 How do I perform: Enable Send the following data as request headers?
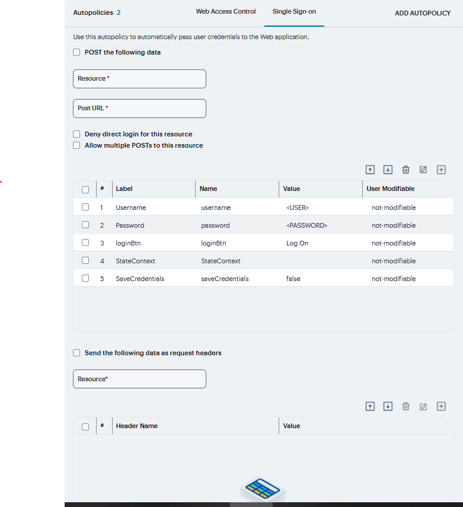[x=76, y=353]
